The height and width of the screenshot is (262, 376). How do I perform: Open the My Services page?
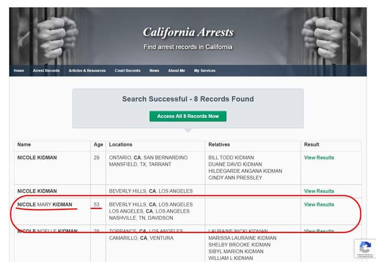pyautogui.click(x=205, y=71)
